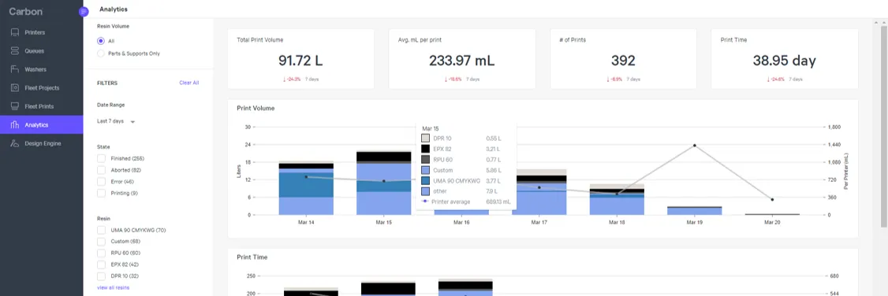Open the Design Engine page

pyautogui.click(x=41, y=143)
